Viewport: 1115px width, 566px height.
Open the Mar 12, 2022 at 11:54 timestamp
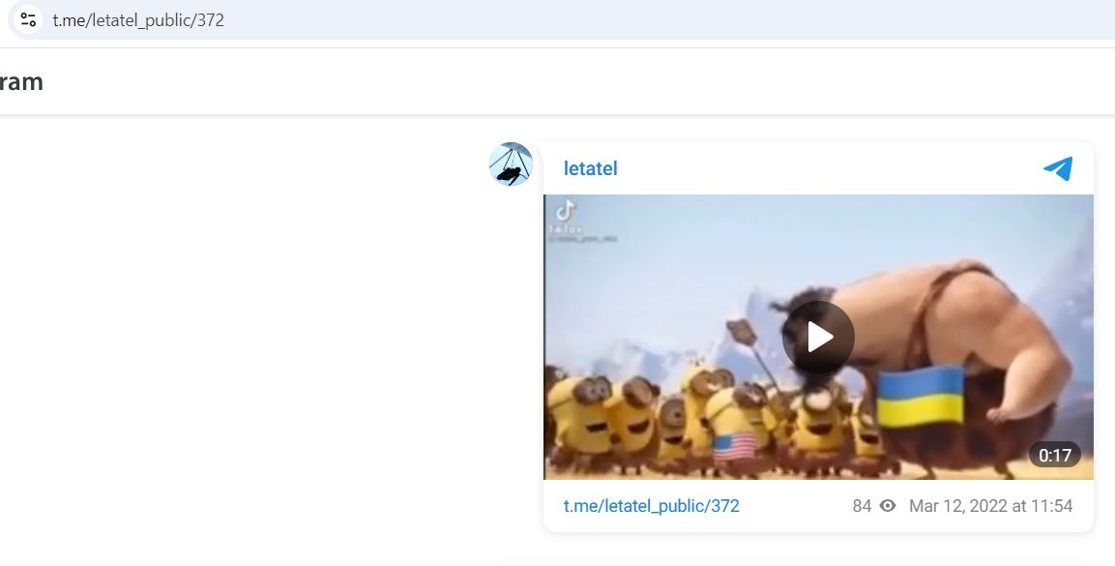click(990, 506)
